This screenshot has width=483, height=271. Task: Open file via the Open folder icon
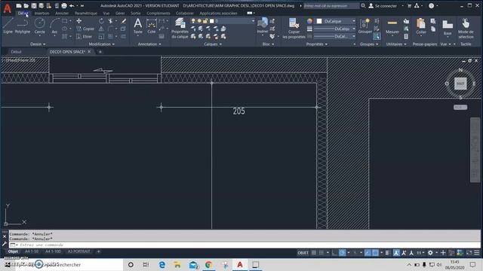pos(26,5)
